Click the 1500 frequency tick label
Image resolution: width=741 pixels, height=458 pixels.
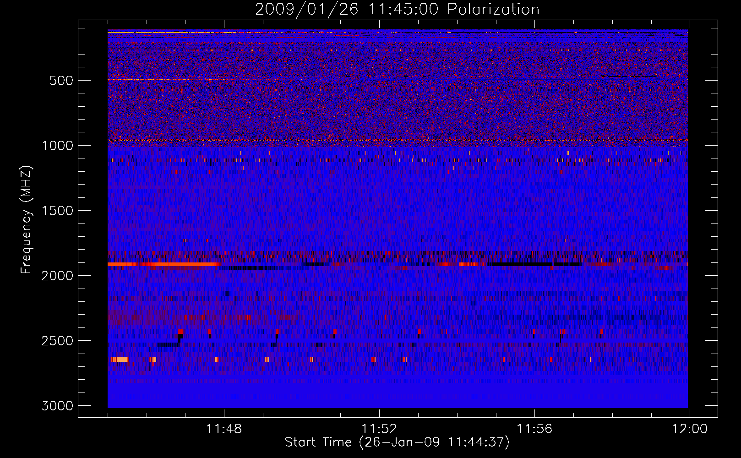tap(58, 211)
